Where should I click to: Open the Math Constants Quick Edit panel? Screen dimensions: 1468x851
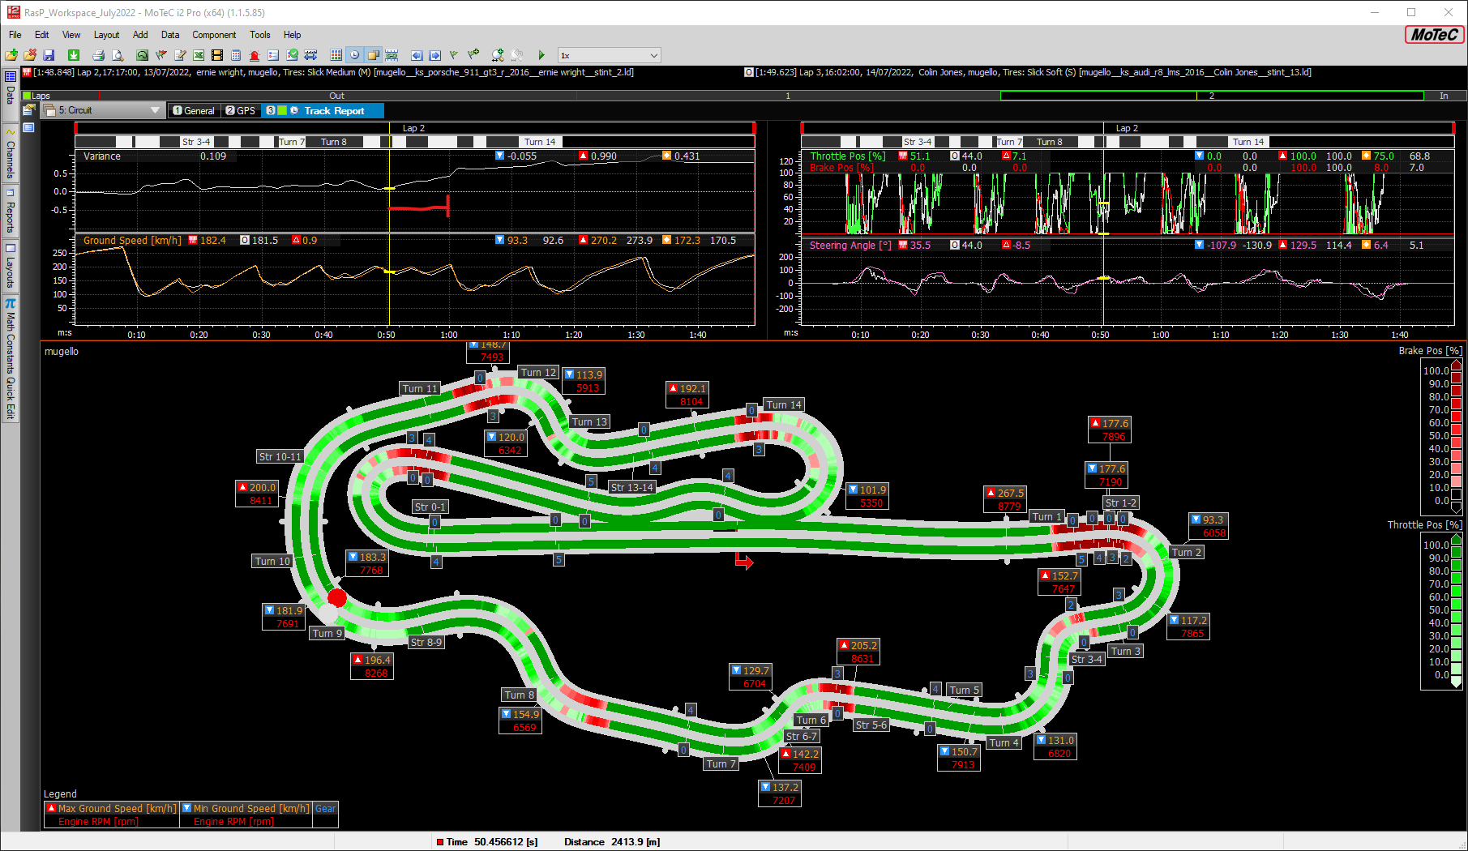pyautogui.click(x=11, y=359)
